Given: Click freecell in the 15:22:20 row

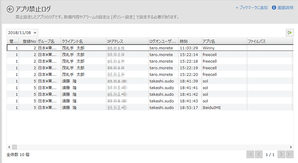Looking at the screenshot, I should [x=210, y=74].
